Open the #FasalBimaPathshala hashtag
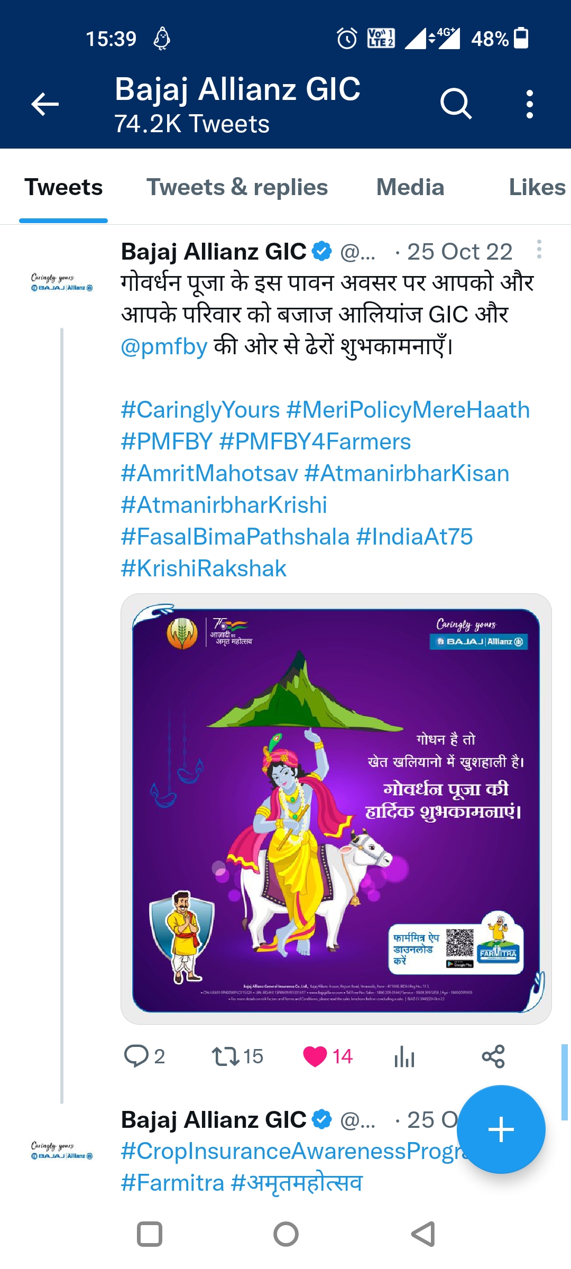 [235, 537]
